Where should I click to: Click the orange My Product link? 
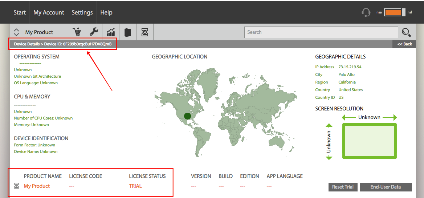pos(37,186)
